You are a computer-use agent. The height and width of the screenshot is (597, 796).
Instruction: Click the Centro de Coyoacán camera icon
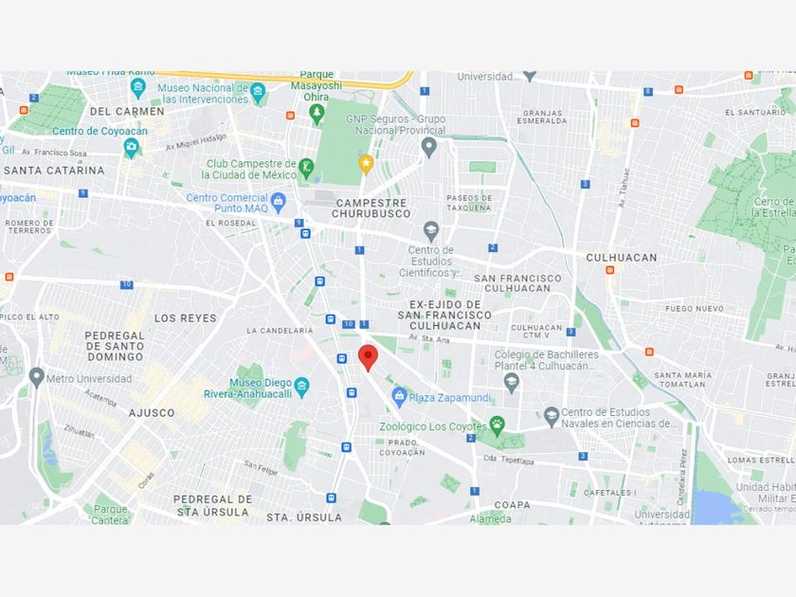131,148
